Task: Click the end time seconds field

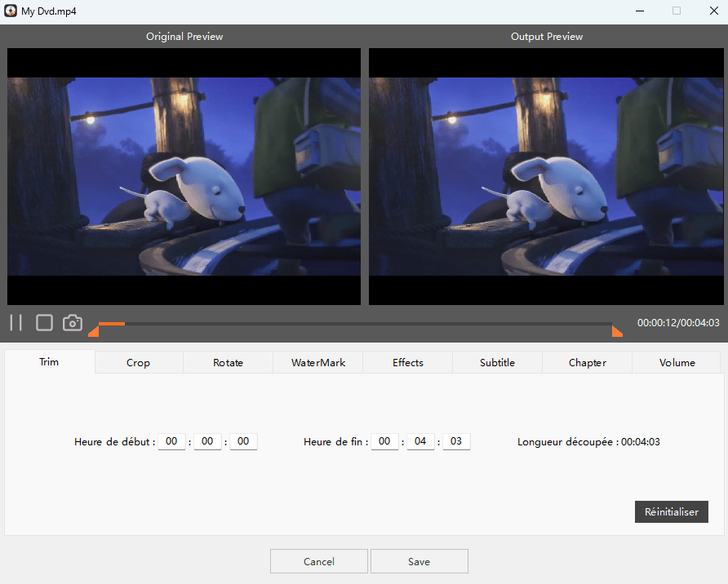Action: (456, 441)
